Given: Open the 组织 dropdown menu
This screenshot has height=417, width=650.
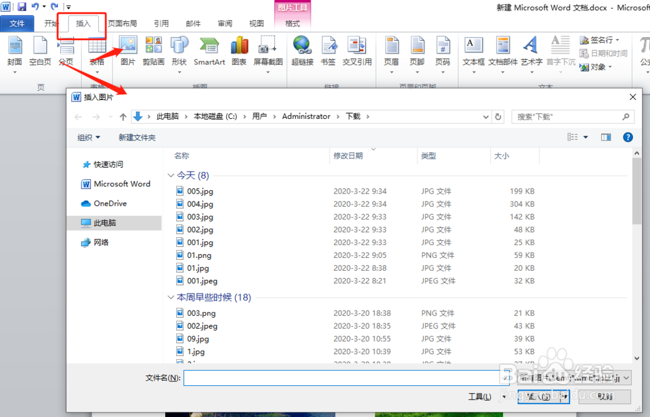Looking at the screenshot, I should pos(88,138).
